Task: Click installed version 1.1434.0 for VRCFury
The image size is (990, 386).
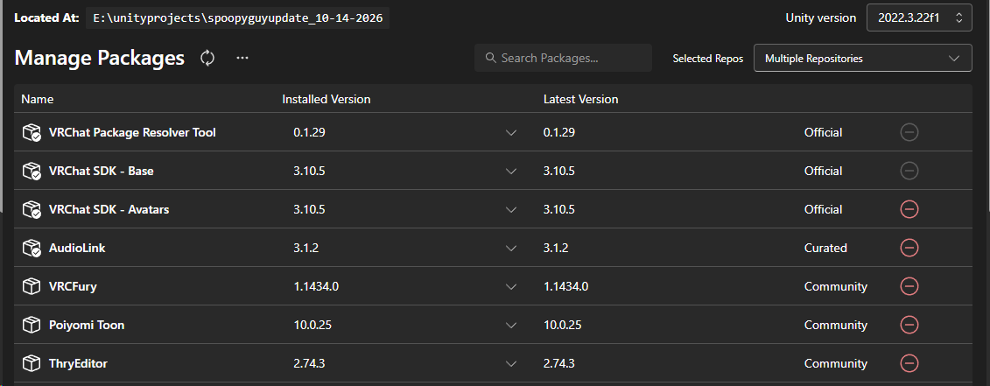Action: click(x=316, y=287)
